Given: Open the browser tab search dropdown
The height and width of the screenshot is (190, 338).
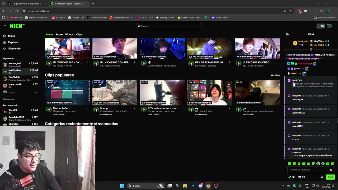Looking at the screenshot, I should click(3, 4).
